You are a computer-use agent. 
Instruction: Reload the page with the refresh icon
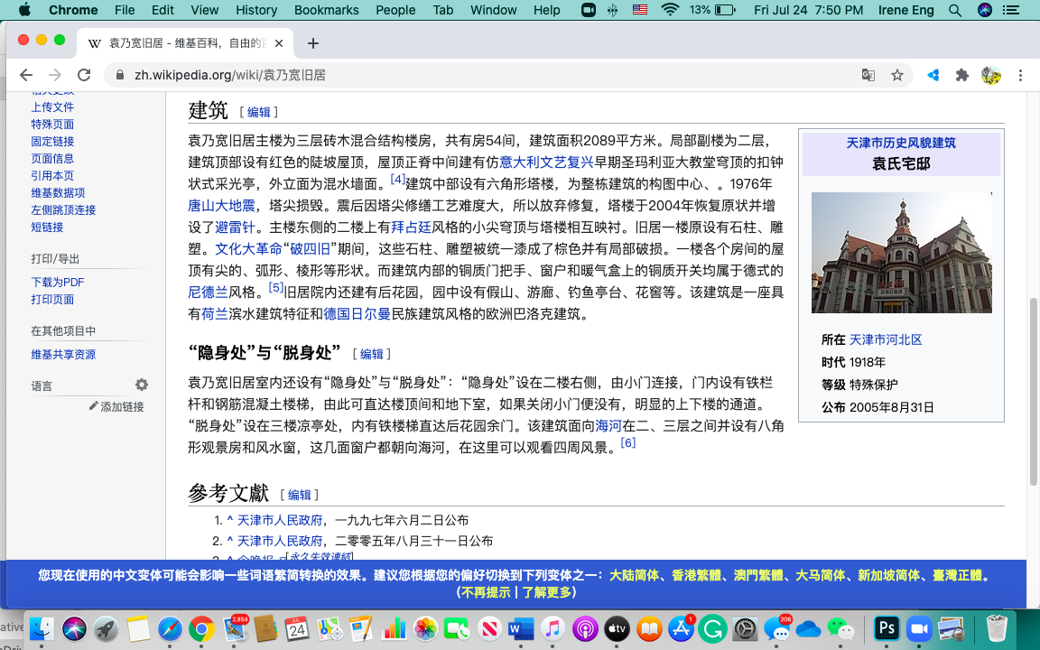[84, 75]
